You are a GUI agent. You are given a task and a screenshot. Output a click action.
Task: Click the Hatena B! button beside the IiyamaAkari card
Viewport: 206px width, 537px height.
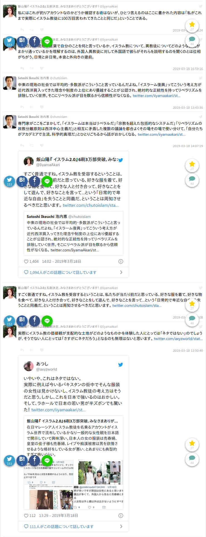point(22,181)
